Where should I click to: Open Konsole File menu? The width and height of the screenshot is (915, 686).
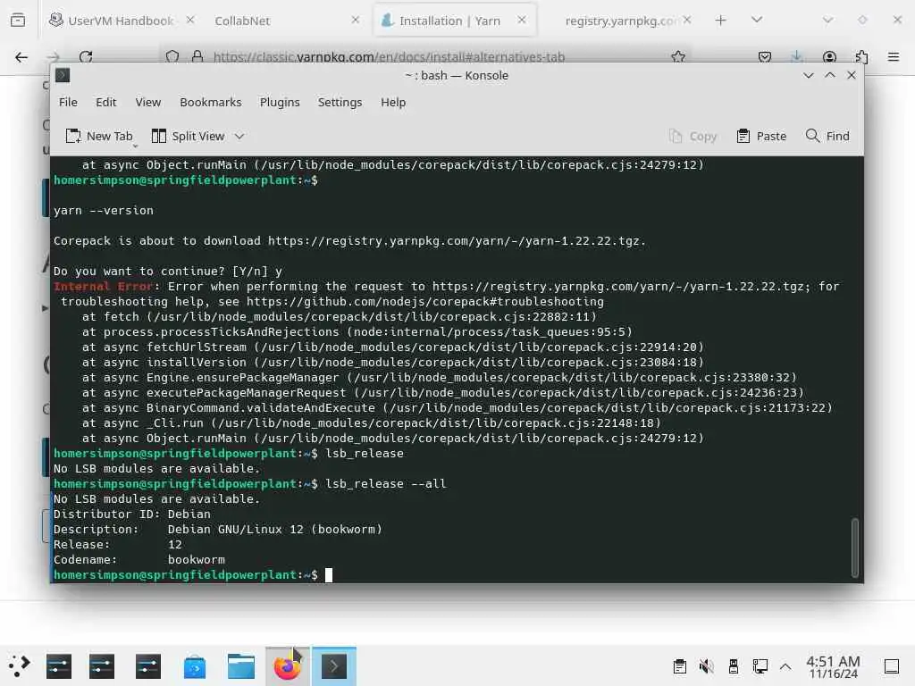(68, 102)
